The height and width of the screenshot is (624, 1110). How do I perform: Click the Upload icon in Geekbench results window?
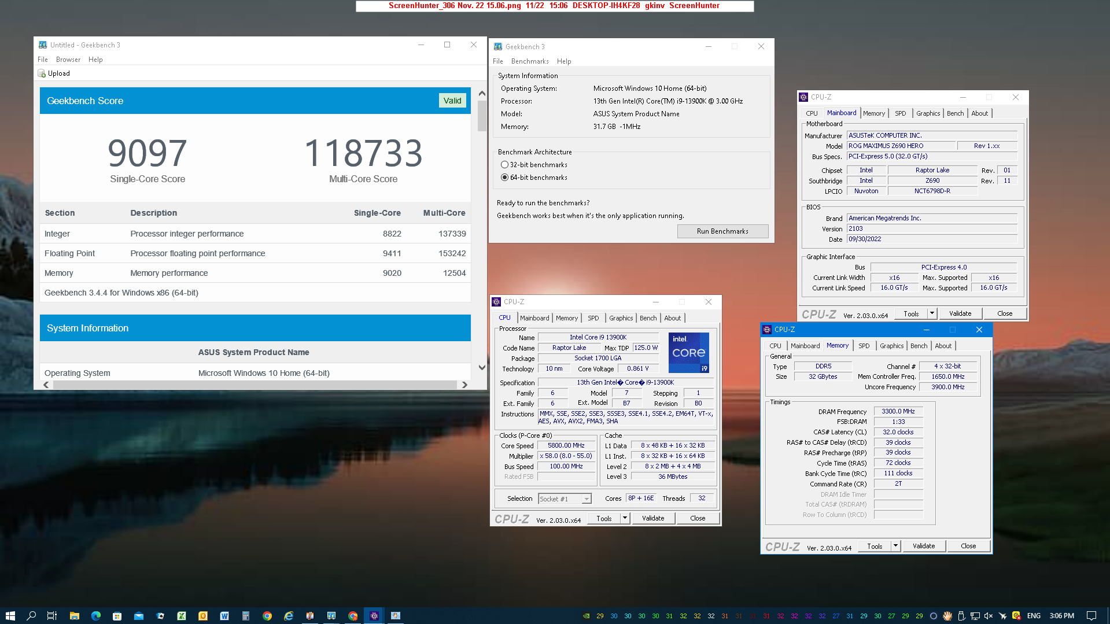[x=42, y=73]
